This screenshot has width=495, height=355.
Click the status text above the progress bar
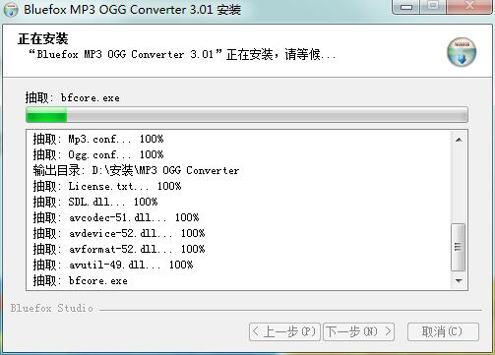pos(73,97)
